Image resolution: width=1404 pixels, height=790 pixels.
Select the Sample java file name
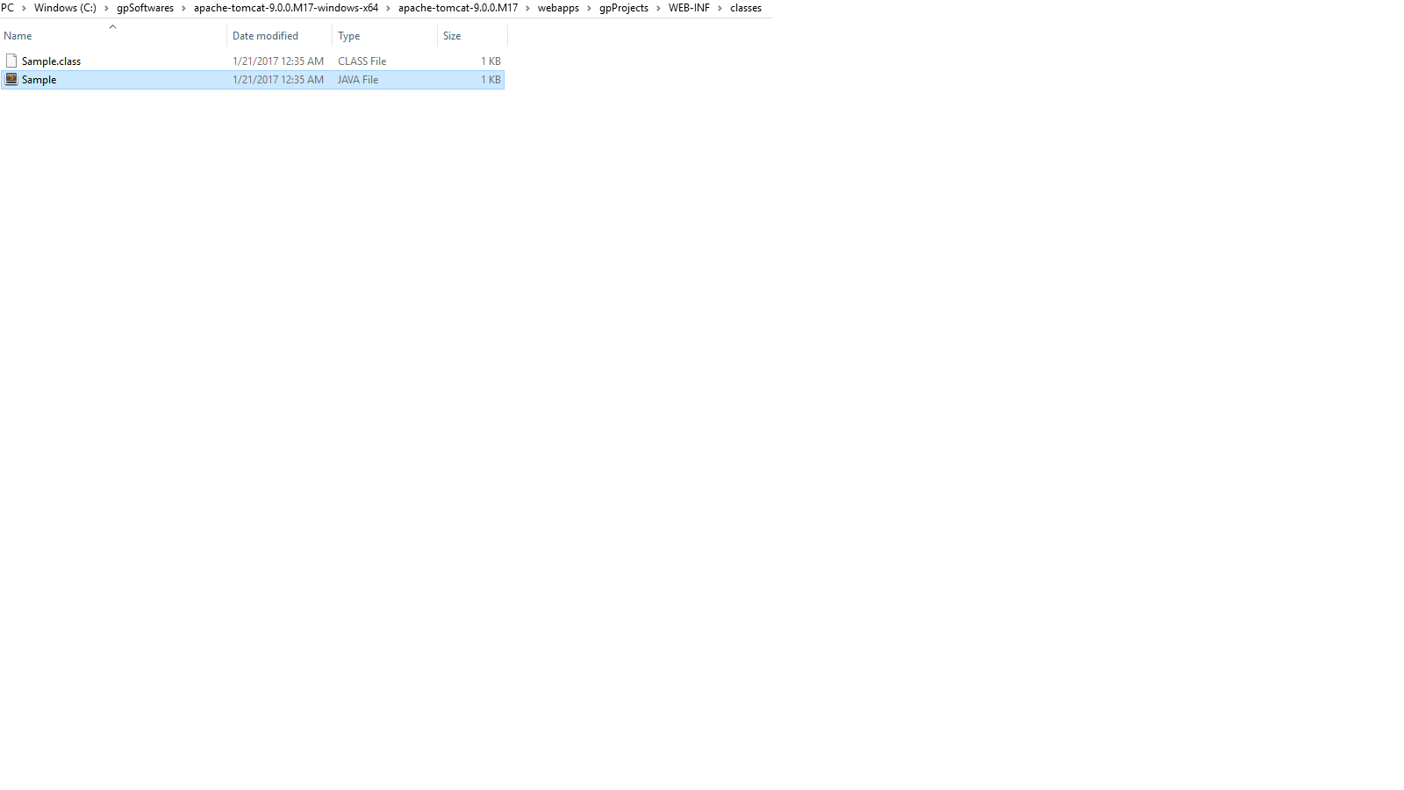(x=39, y=80)
